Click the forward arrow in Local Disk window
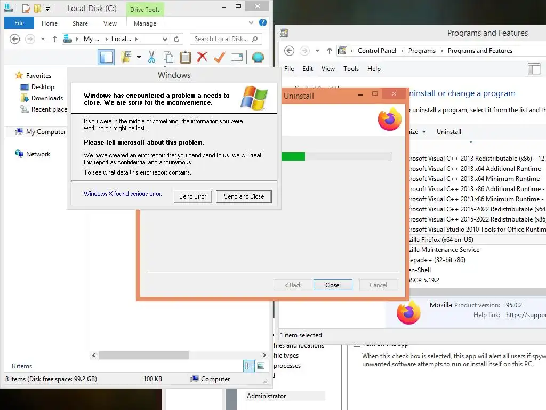Viewport: 546px width, 410px height. coord(30,39)
